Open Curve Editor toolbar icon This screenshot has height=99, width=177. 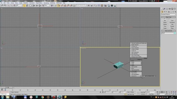(x=99, y=5)
